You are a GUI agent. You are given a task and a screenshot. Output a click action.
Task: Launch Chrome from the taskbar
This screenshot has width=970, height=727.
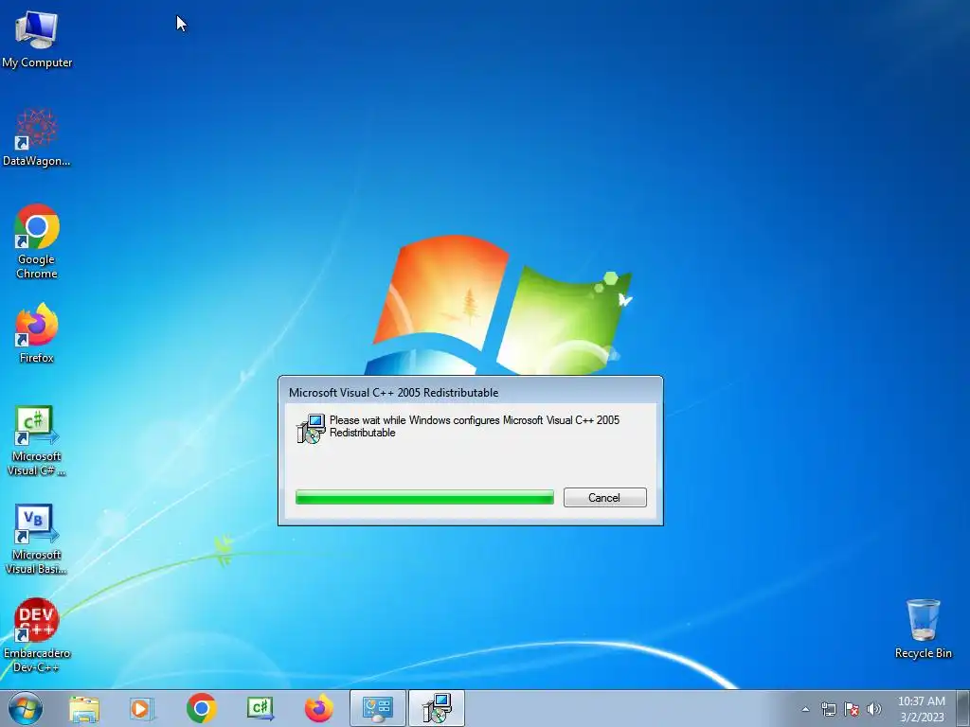tap(201, 708)
